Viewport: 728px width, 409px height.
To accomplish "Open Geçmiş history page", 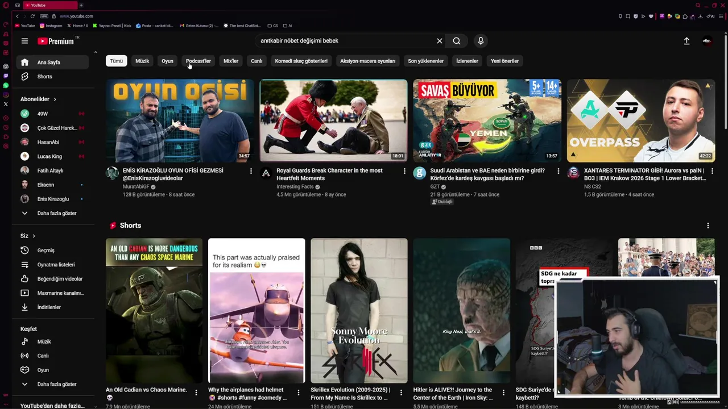I will 51,251.
